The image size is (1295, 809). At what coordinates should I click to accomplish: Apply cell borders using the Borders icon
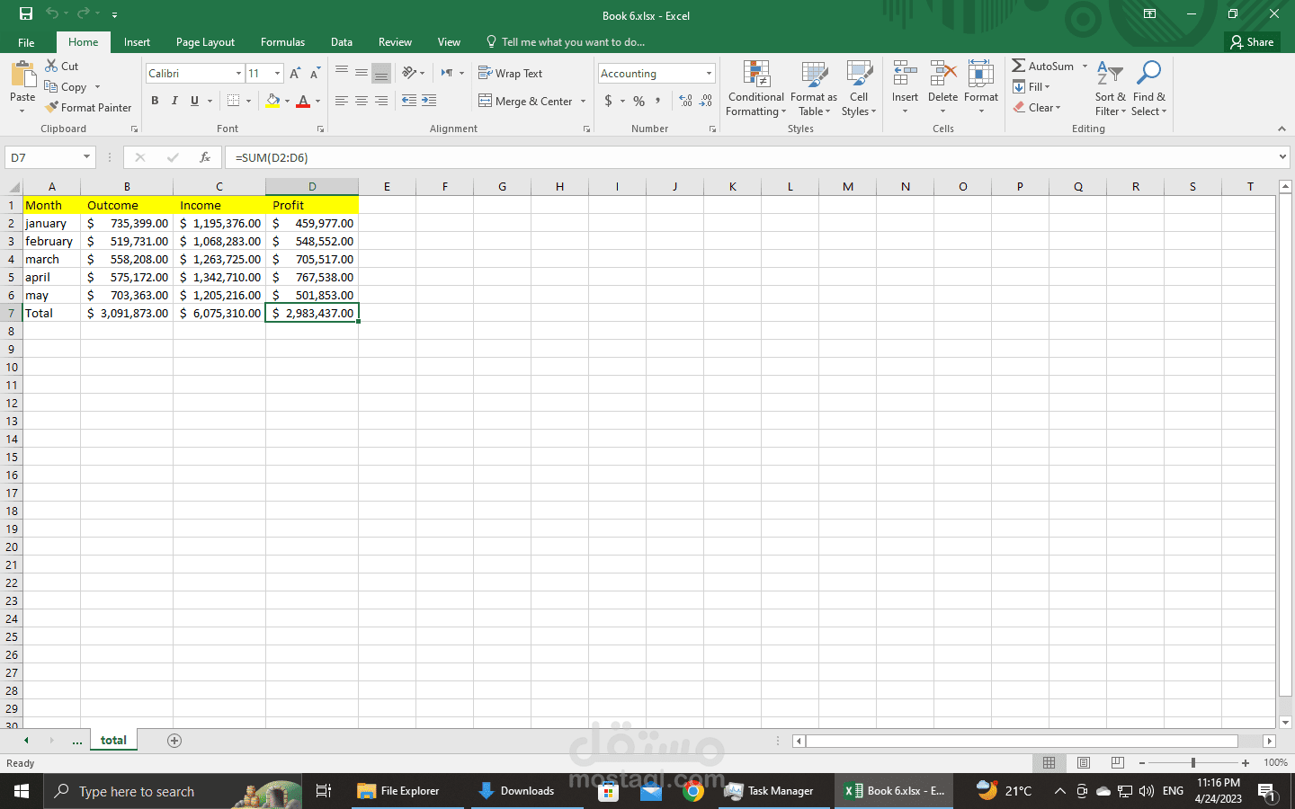coord(234,101)
